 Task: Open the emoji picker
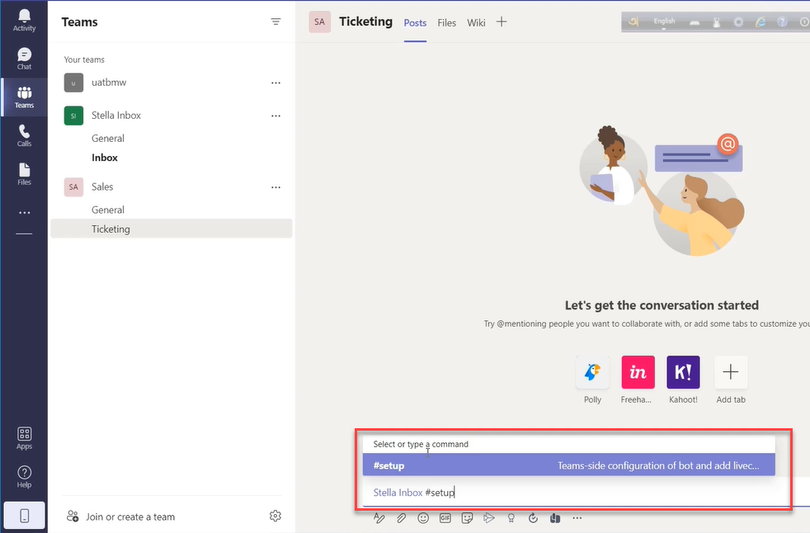coord(423,518)
